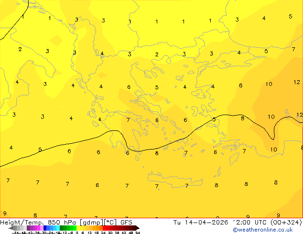Image resolution: width=303 pixels, height=234 pixels.
Task: Select the "850 hPa" pressure level text
Action: point(62,223)
